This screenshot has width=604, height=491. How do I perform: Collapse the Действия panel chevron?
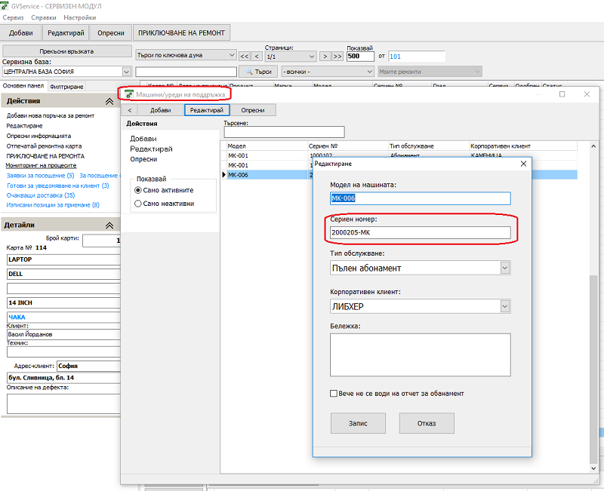[109, 101]
